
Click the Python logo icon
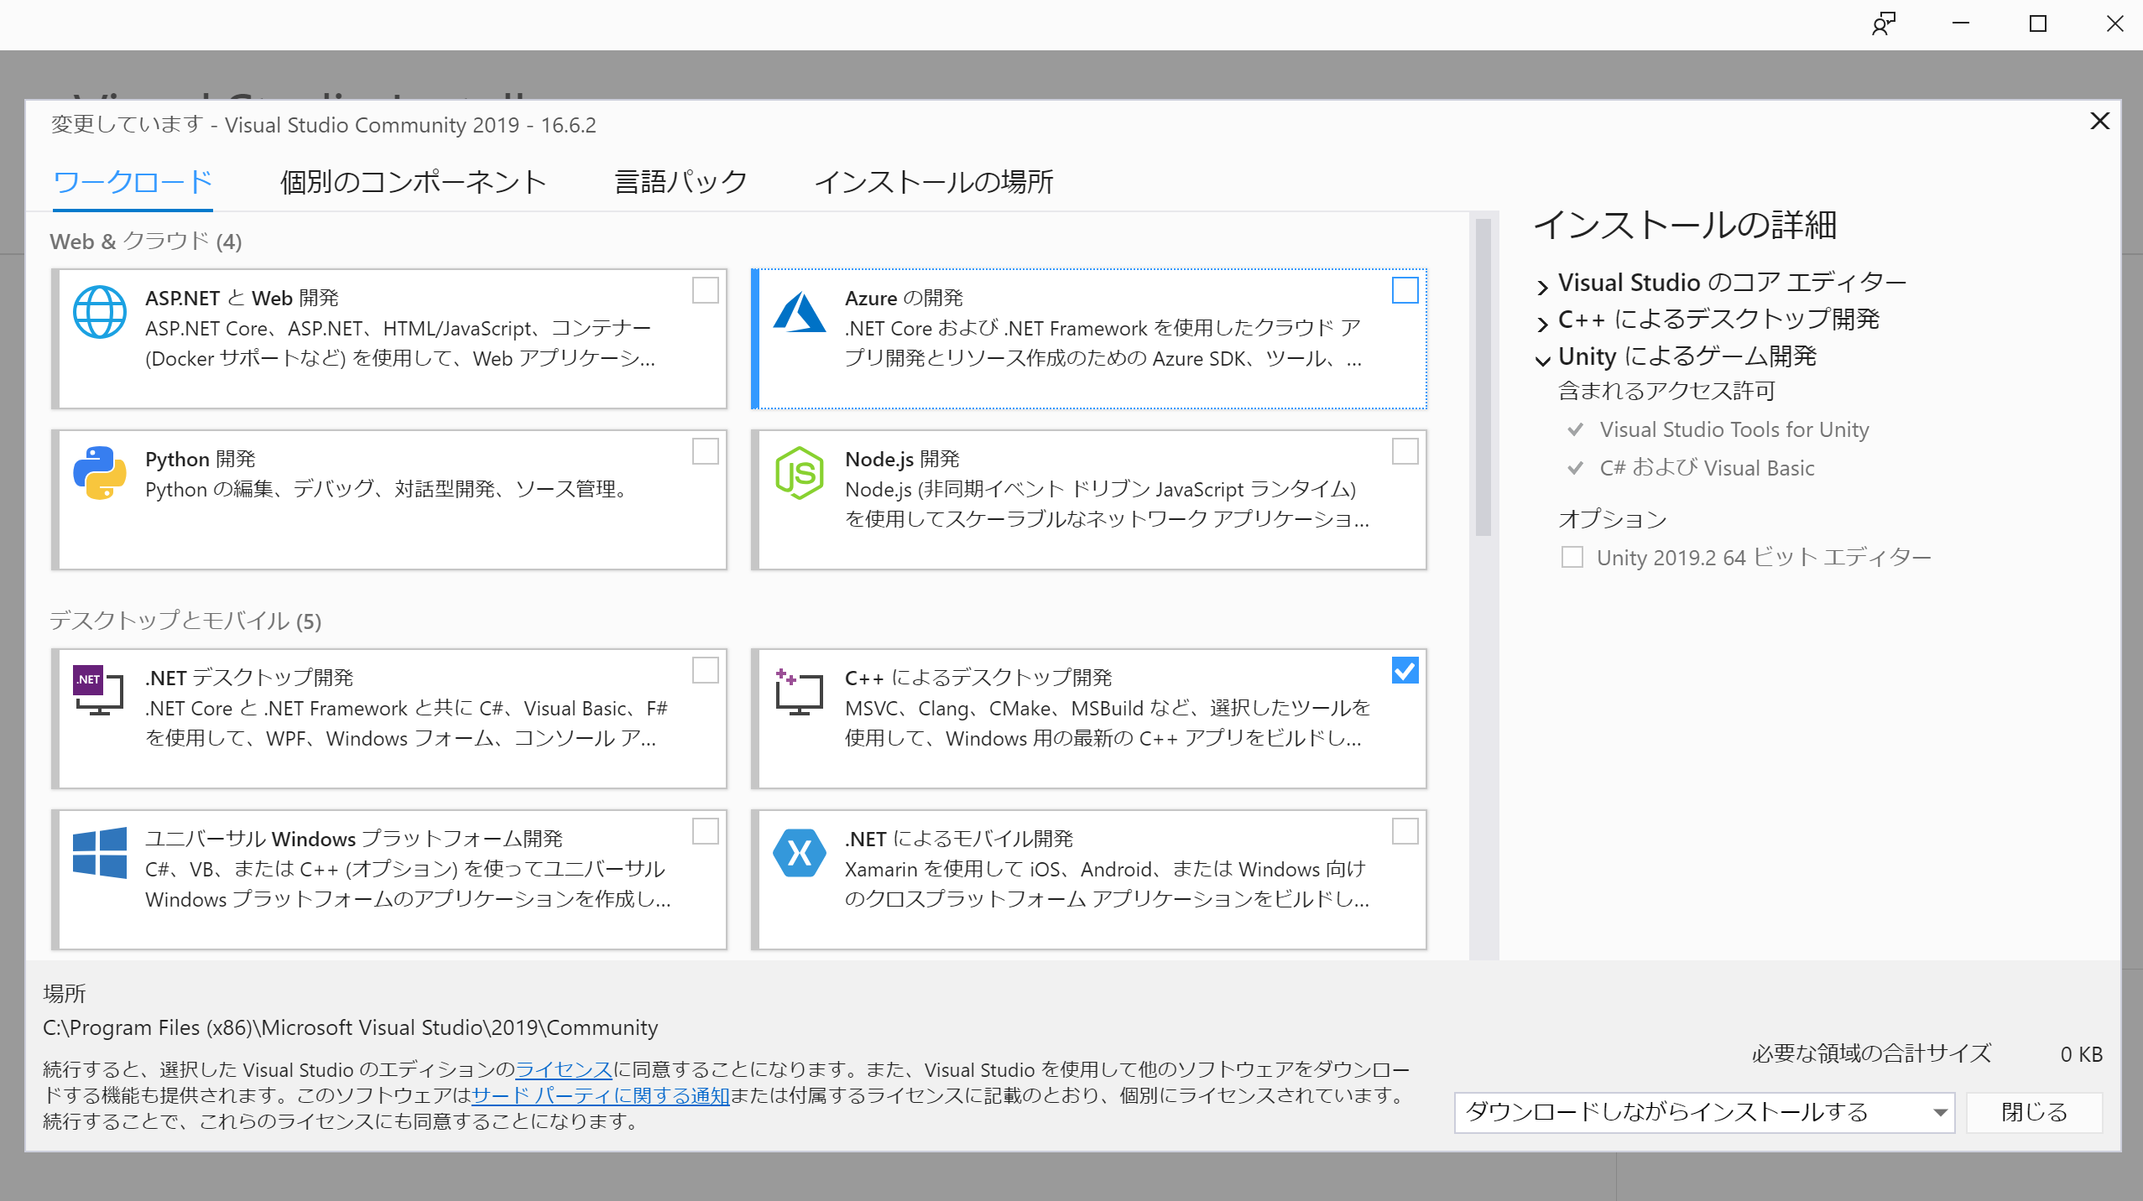click(100, 473)
